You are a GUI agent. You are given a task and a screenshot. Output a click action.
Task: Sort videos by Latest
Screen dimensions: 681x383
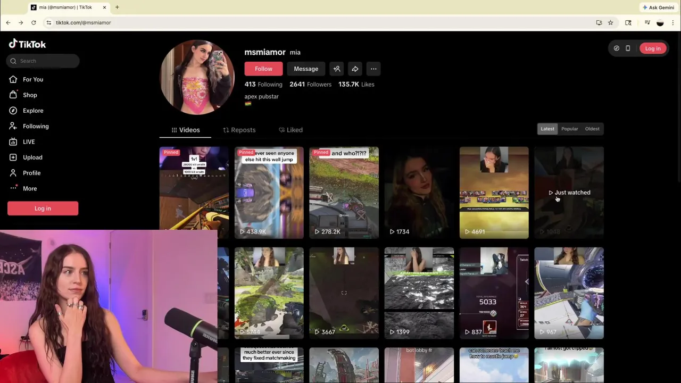click(547, 129)
